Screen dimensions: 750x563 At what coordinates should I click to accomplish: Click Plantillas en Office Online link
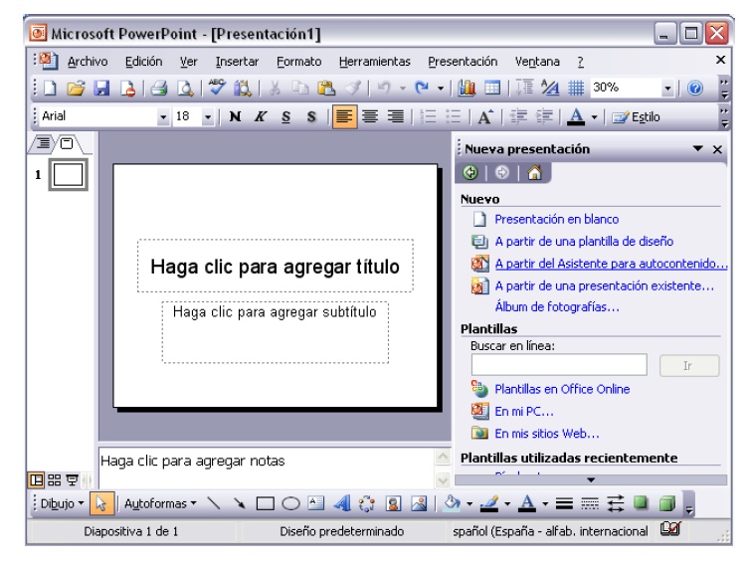[x=562, y=389]
